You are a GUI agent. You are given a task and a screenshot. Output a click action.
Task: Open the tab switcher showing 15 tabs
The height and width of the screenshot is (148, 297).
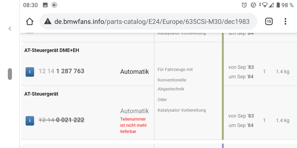coord(269,21)
